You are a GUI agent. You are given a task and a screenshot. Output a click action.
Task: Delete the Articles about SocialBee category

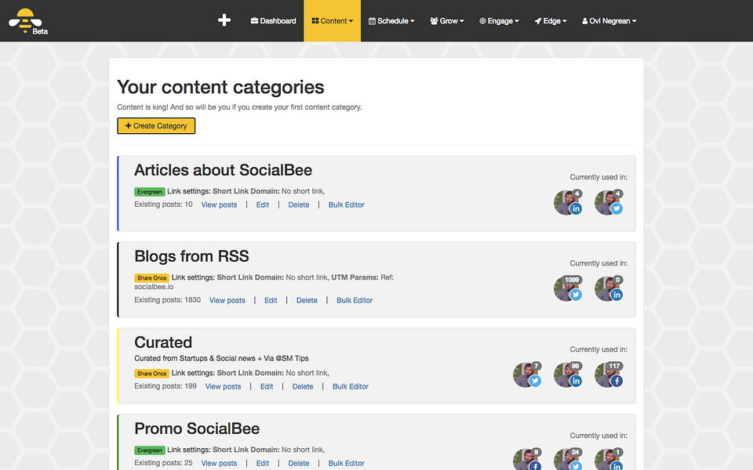point(299,204)
